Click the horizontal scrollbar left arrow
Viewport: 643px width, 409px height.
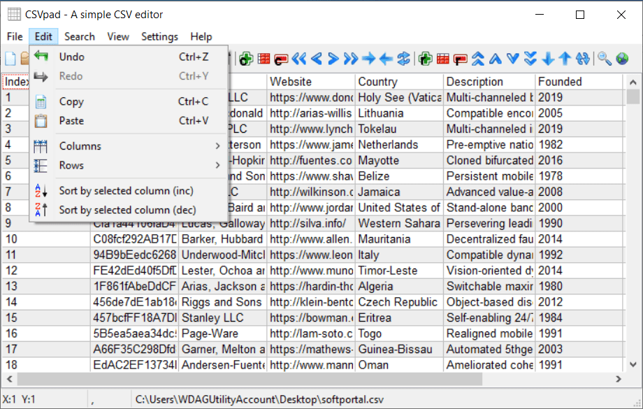pyautogui.click(x=9, y=379)
